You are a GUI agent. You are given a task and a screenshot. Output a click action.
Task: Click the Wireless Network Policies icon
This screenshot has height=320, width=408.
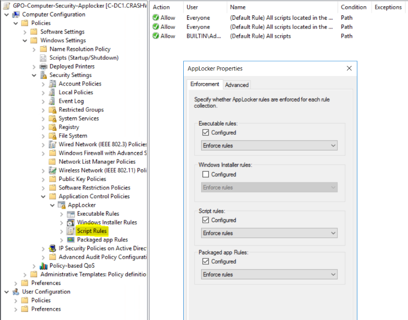pos(52,170)
